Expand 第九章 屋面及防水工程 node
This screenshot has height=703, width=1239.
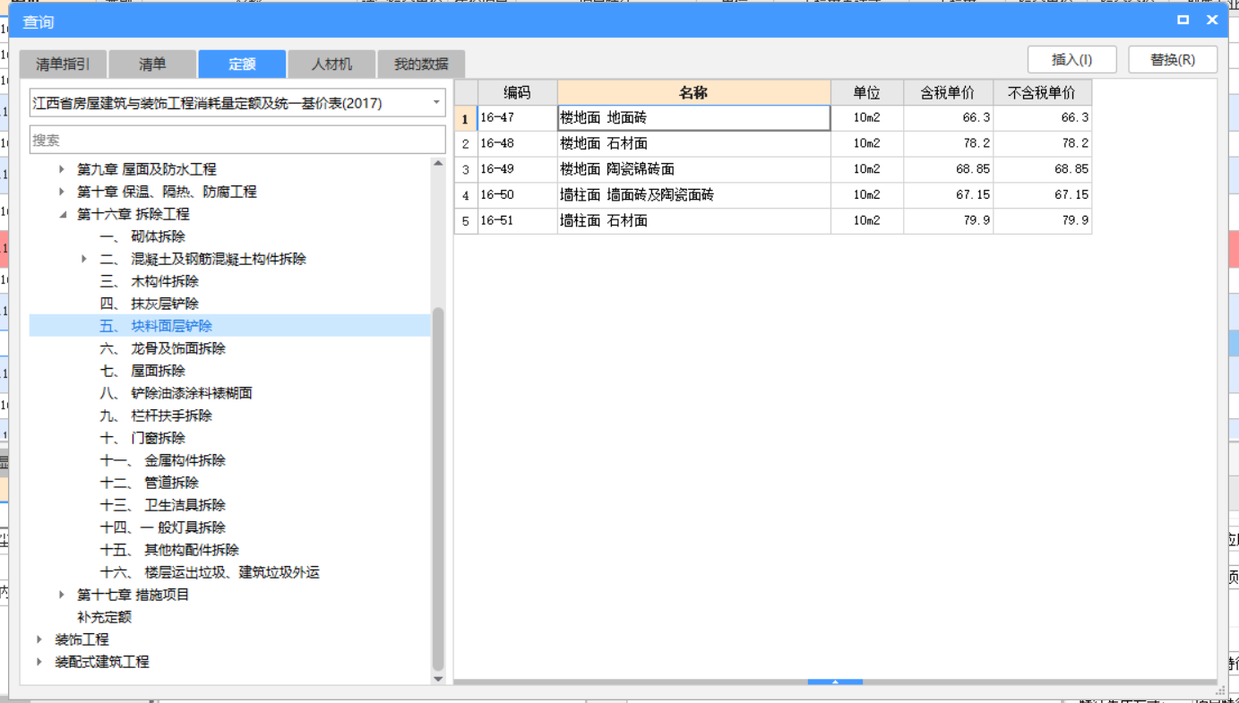[62, 169]
